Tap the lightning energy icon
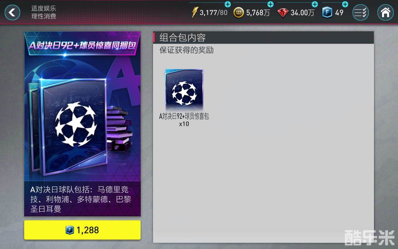The image size is (398, 249). click(194, 12)
